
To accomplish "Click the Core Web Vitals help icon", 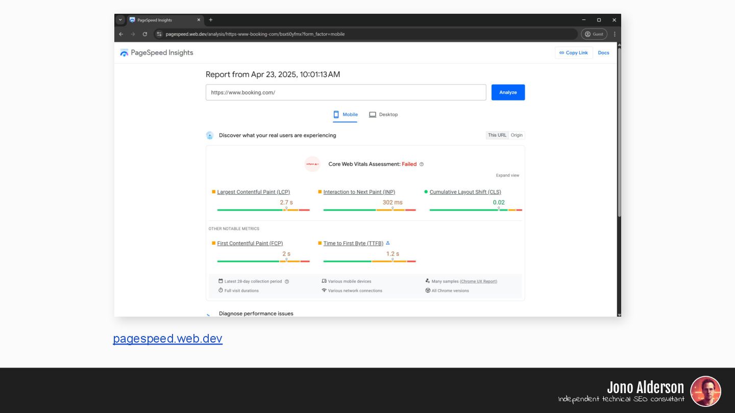I will click(422, 164).
